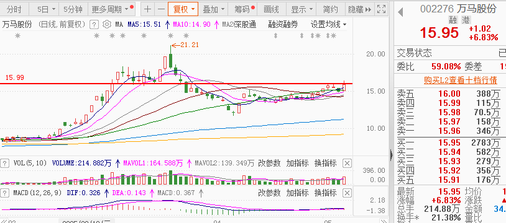Toggle 隐藏 panel button

click(359, 9)
